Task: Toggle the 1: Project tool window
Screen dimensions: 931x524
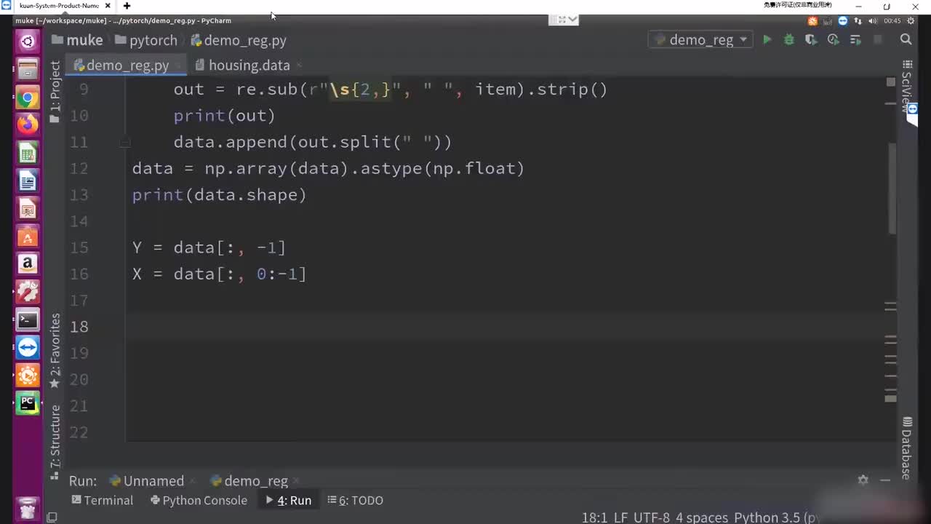Action: click(x=55, y=91)
